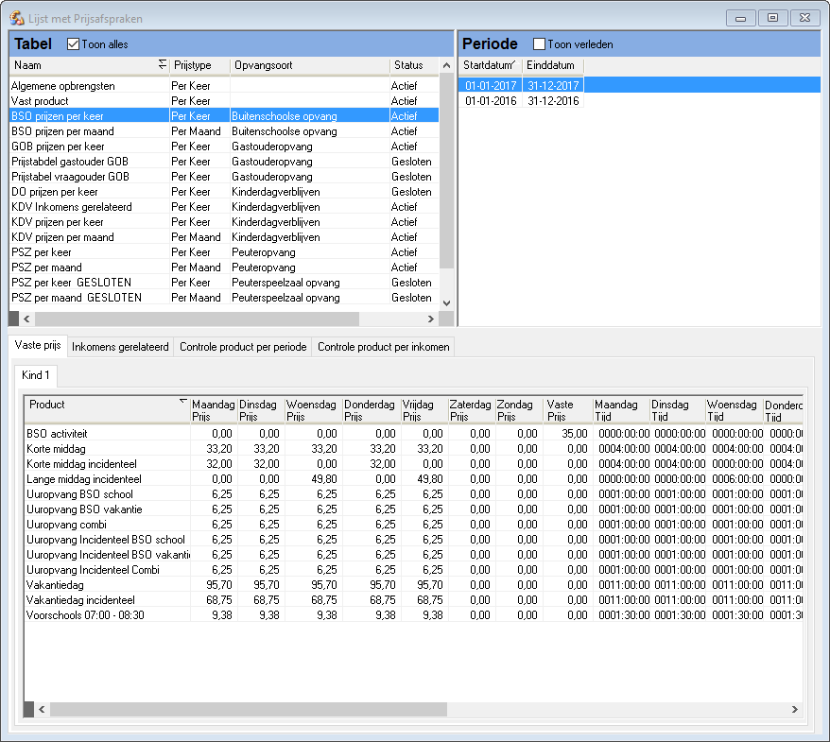Image resolution: width=830 pixels, height=742 pixels.
Task: Click the sort arrow in Product column header
Action: click(x=182, y=402)
